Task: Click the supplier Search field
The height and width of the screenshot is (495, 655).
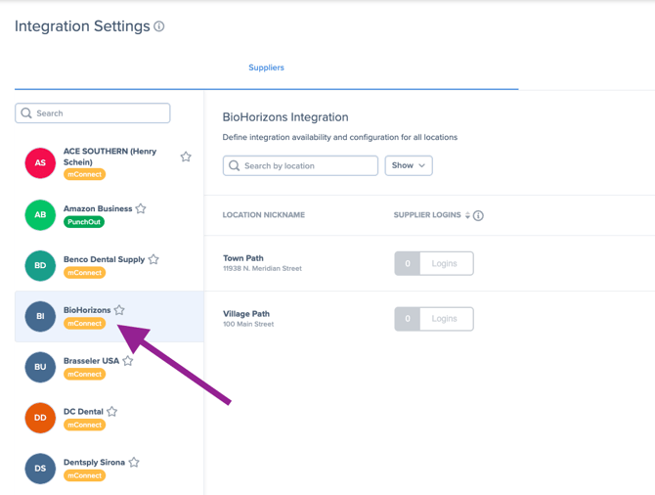Action: (x=92, y=113)
